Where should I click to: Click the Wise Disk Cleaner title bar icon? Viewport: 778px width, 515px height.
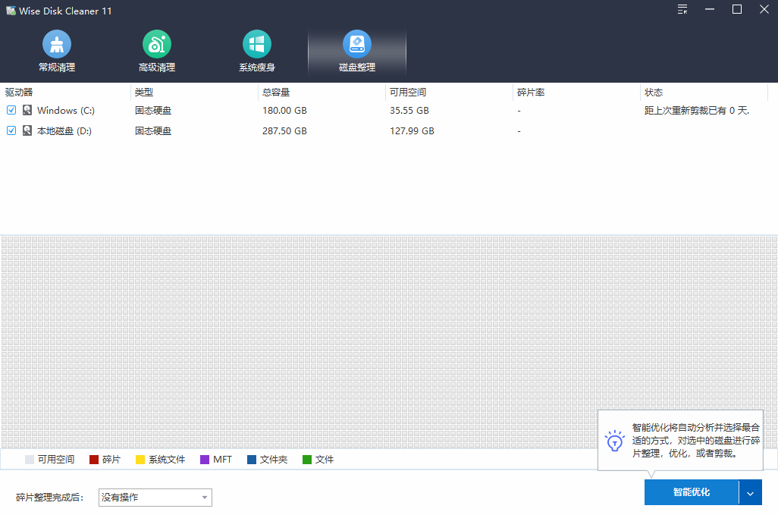point(11,11)
